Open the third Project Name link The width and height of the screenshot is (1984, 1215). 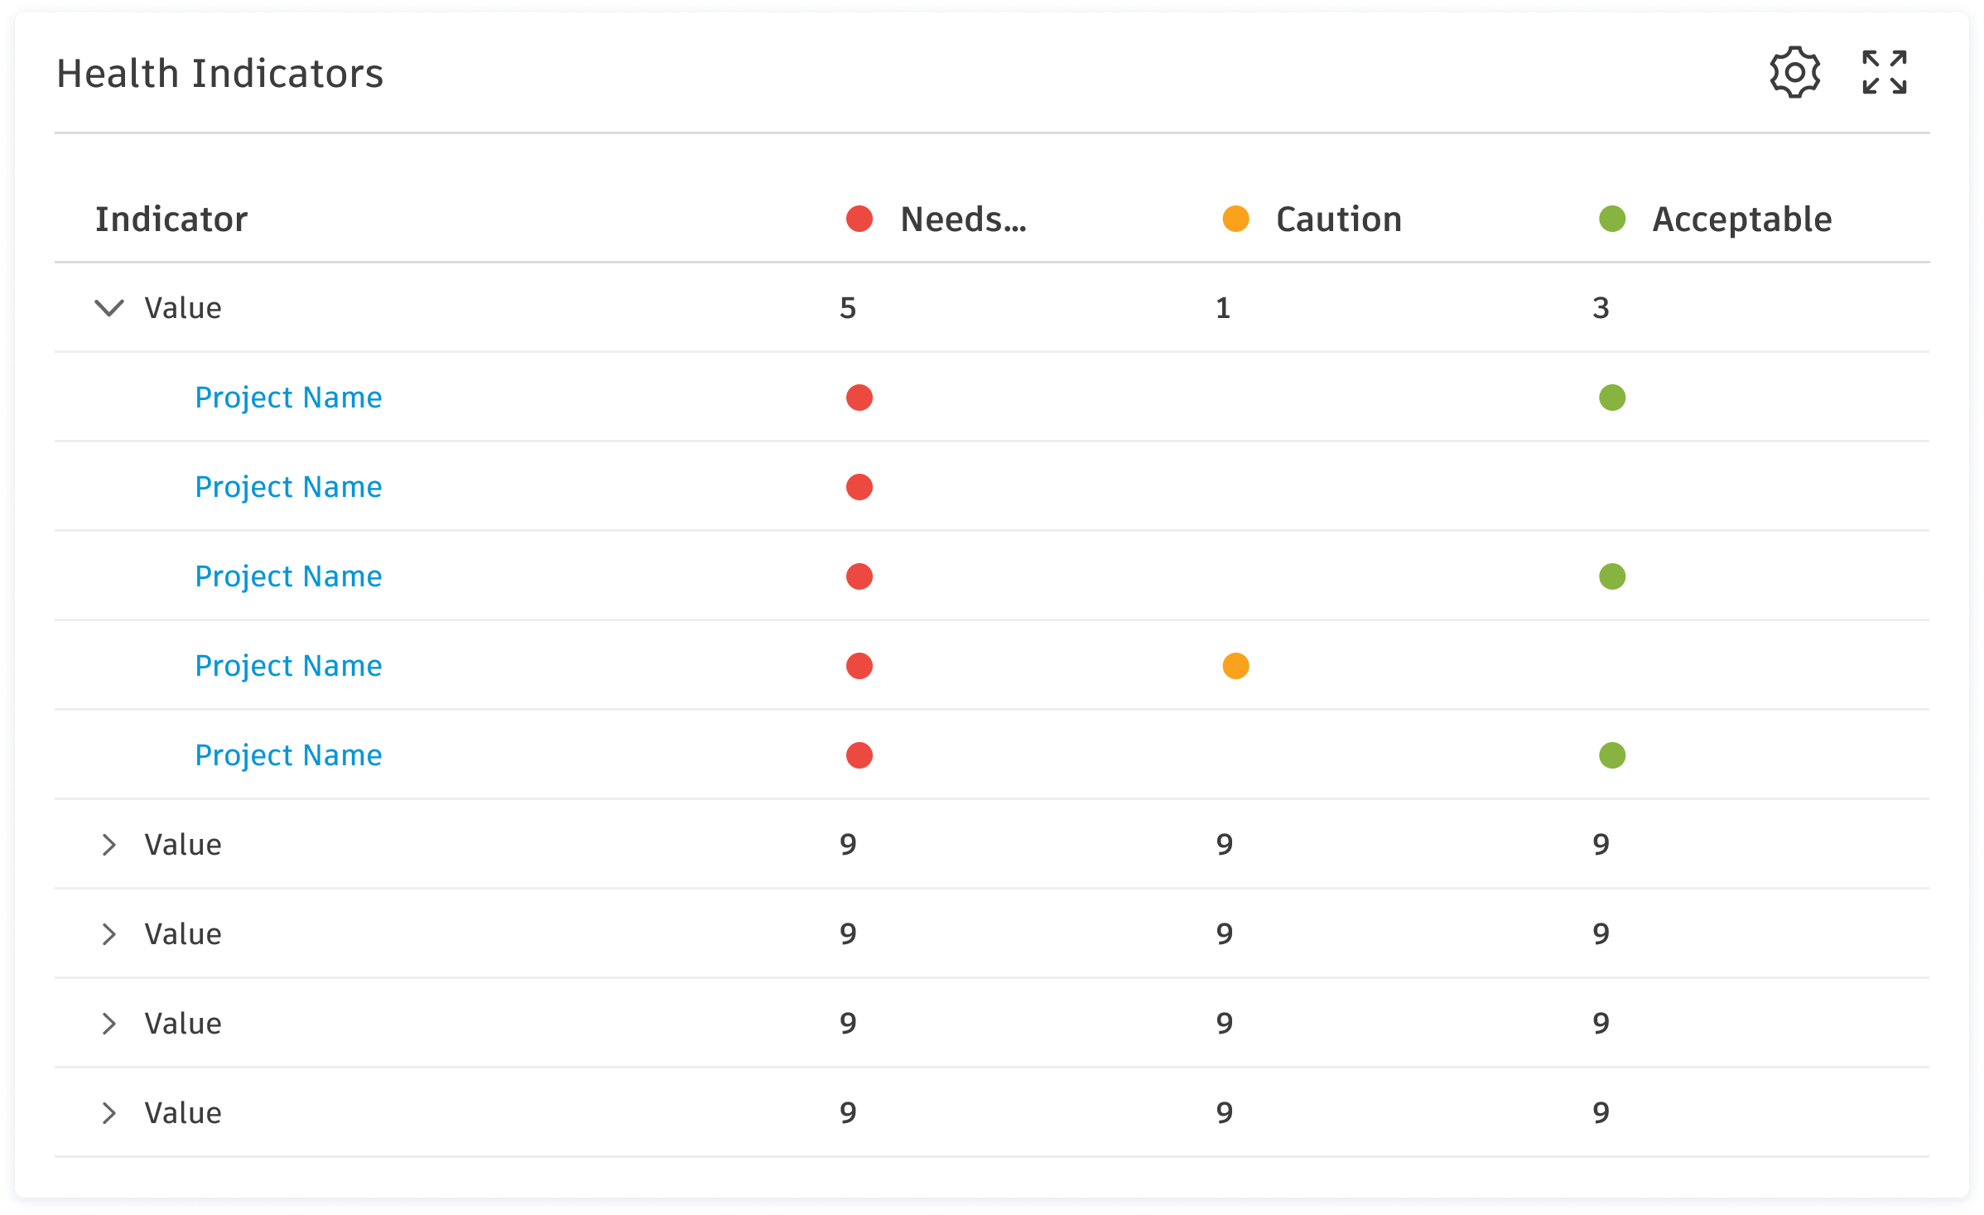(288, 576)
